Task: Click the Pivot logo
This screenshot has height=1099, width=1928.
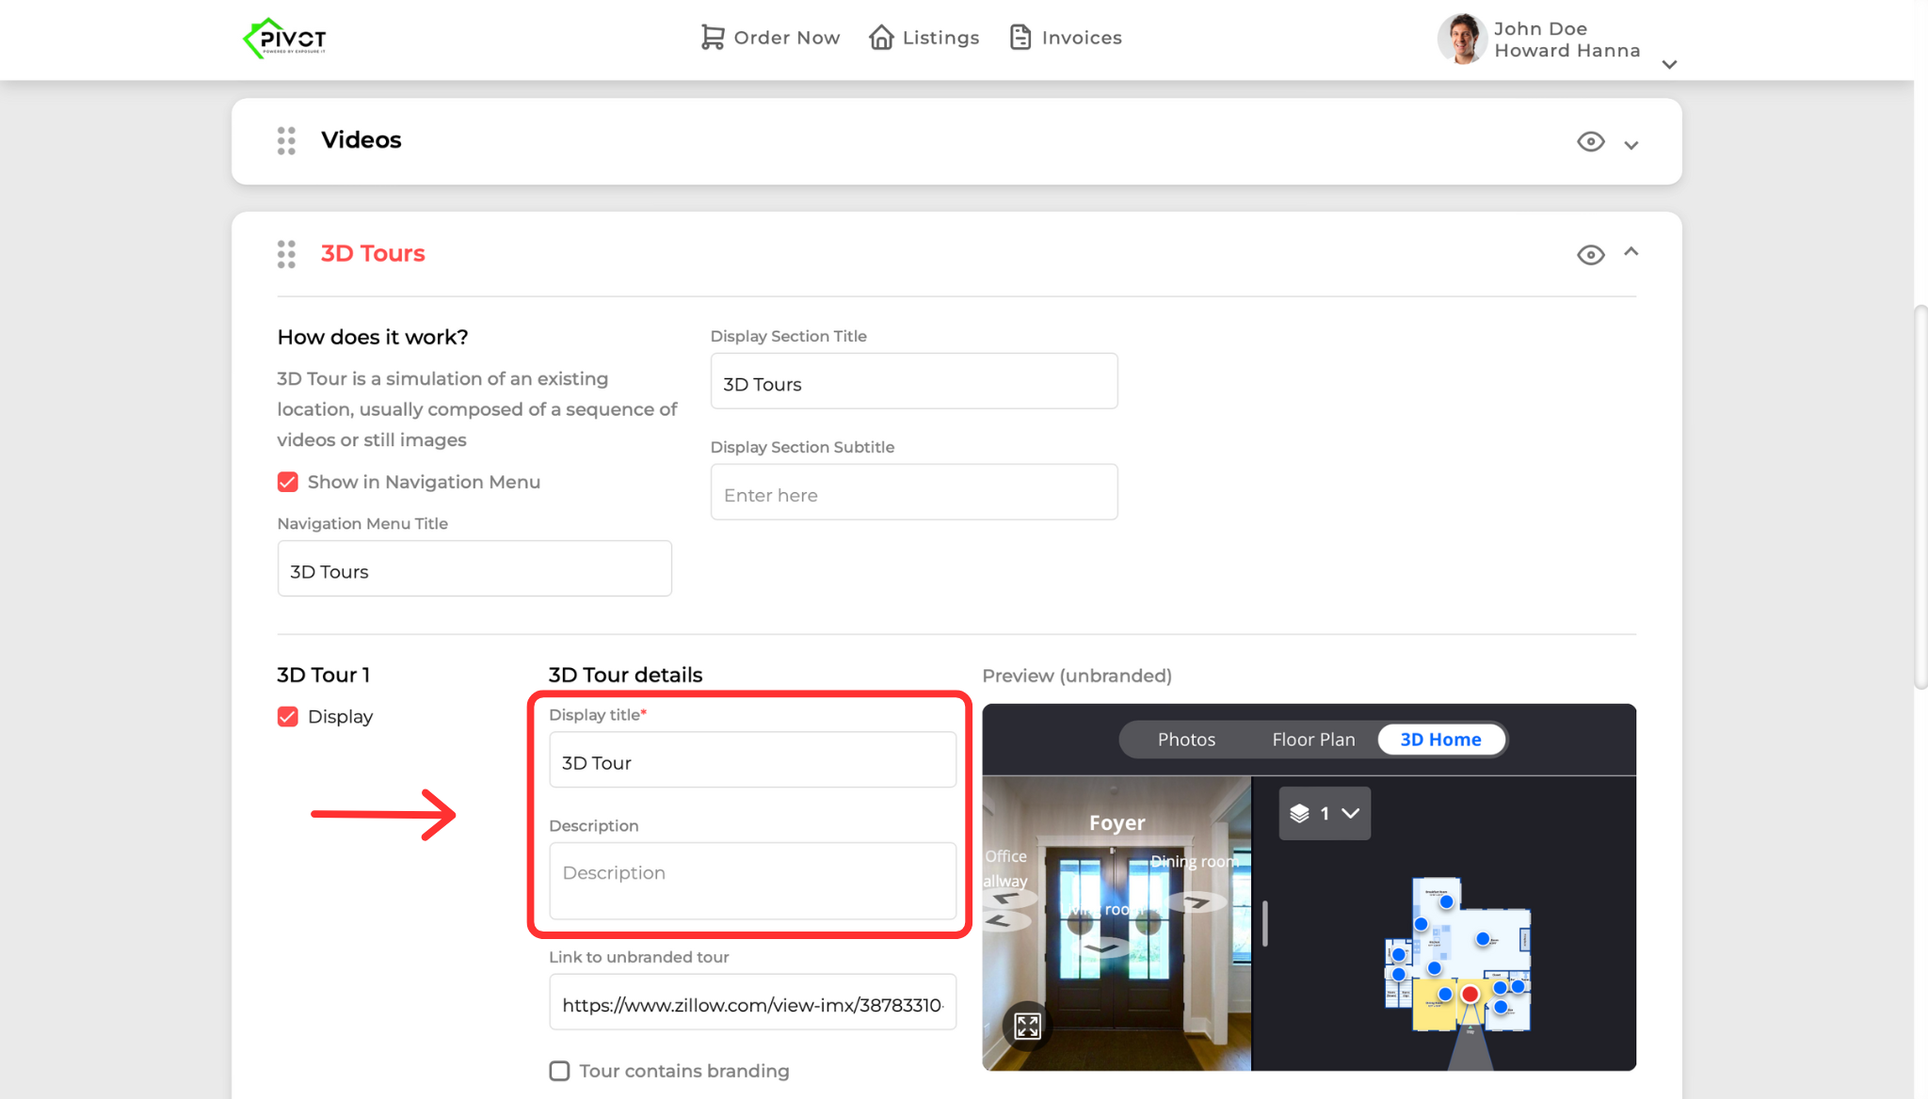Action: (284, 39)
